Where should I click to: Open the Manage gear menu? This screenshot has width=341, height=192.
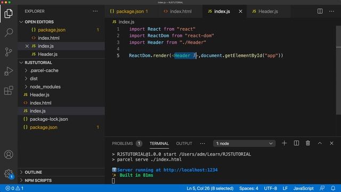9,174
